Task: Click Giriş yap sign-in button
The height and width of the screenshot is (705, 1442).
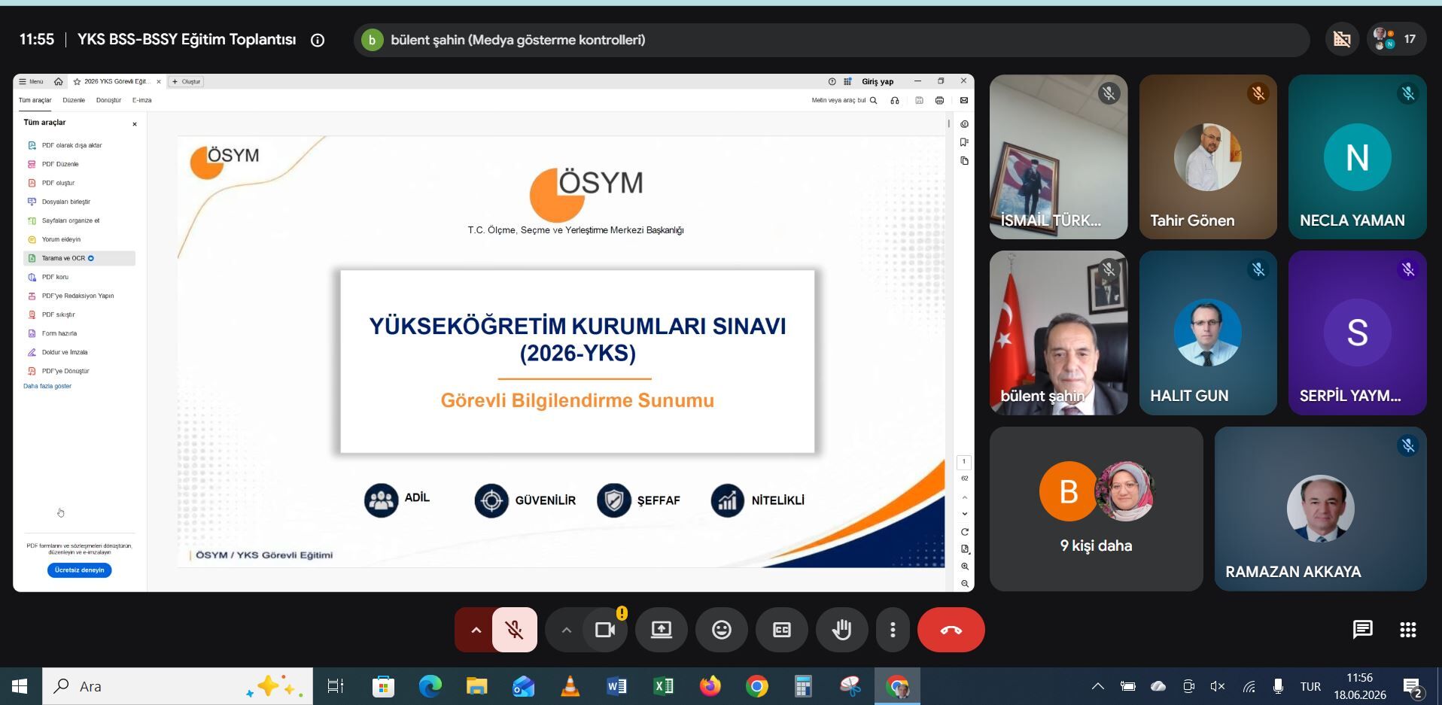Action: pos(878,81)
